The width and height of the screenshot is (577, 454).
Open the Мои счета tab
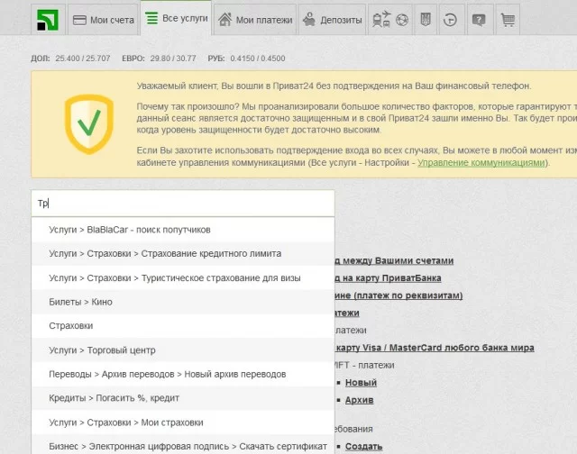coord(103,20)
